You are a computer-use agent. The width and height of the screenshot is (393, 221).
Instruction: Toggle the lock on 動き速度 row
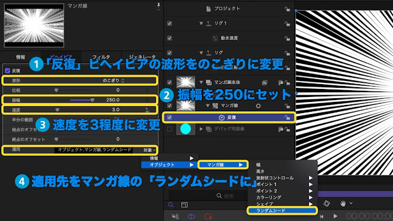tap(287, 38)
